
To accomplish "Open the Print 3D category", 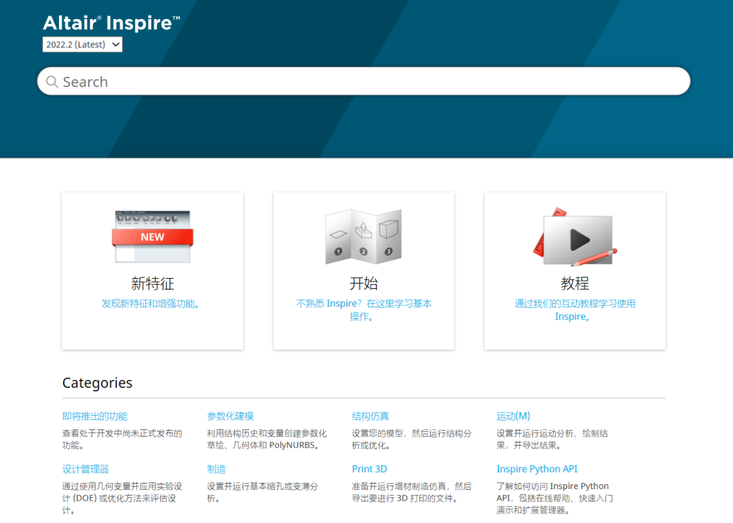I will click(x=369, y=469).
